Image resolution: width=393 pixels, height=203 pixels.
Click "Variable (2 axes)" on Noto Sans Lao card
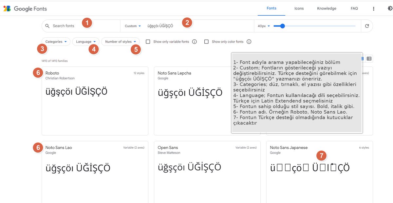pyautogui.click(x=134, y=148)
